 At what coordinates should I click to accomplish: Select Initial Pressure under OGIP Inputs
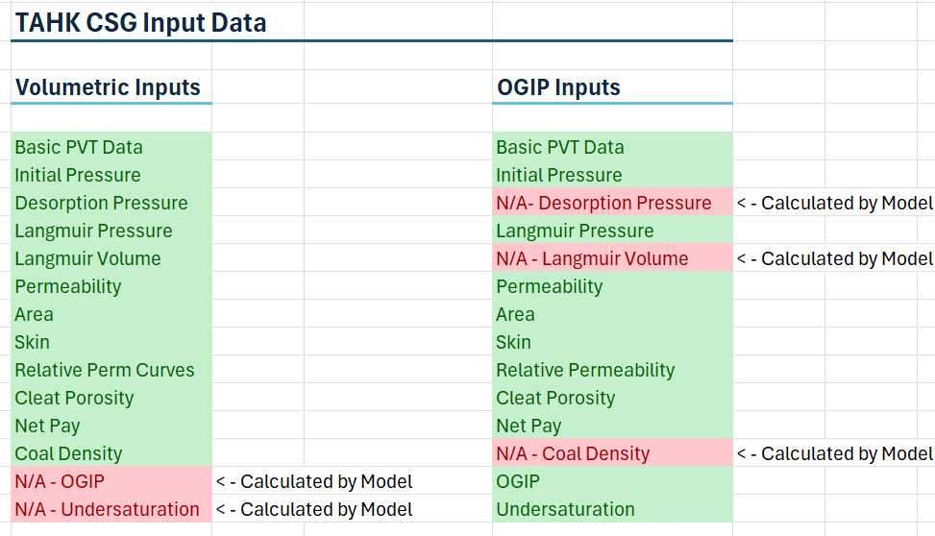point(558,175)
